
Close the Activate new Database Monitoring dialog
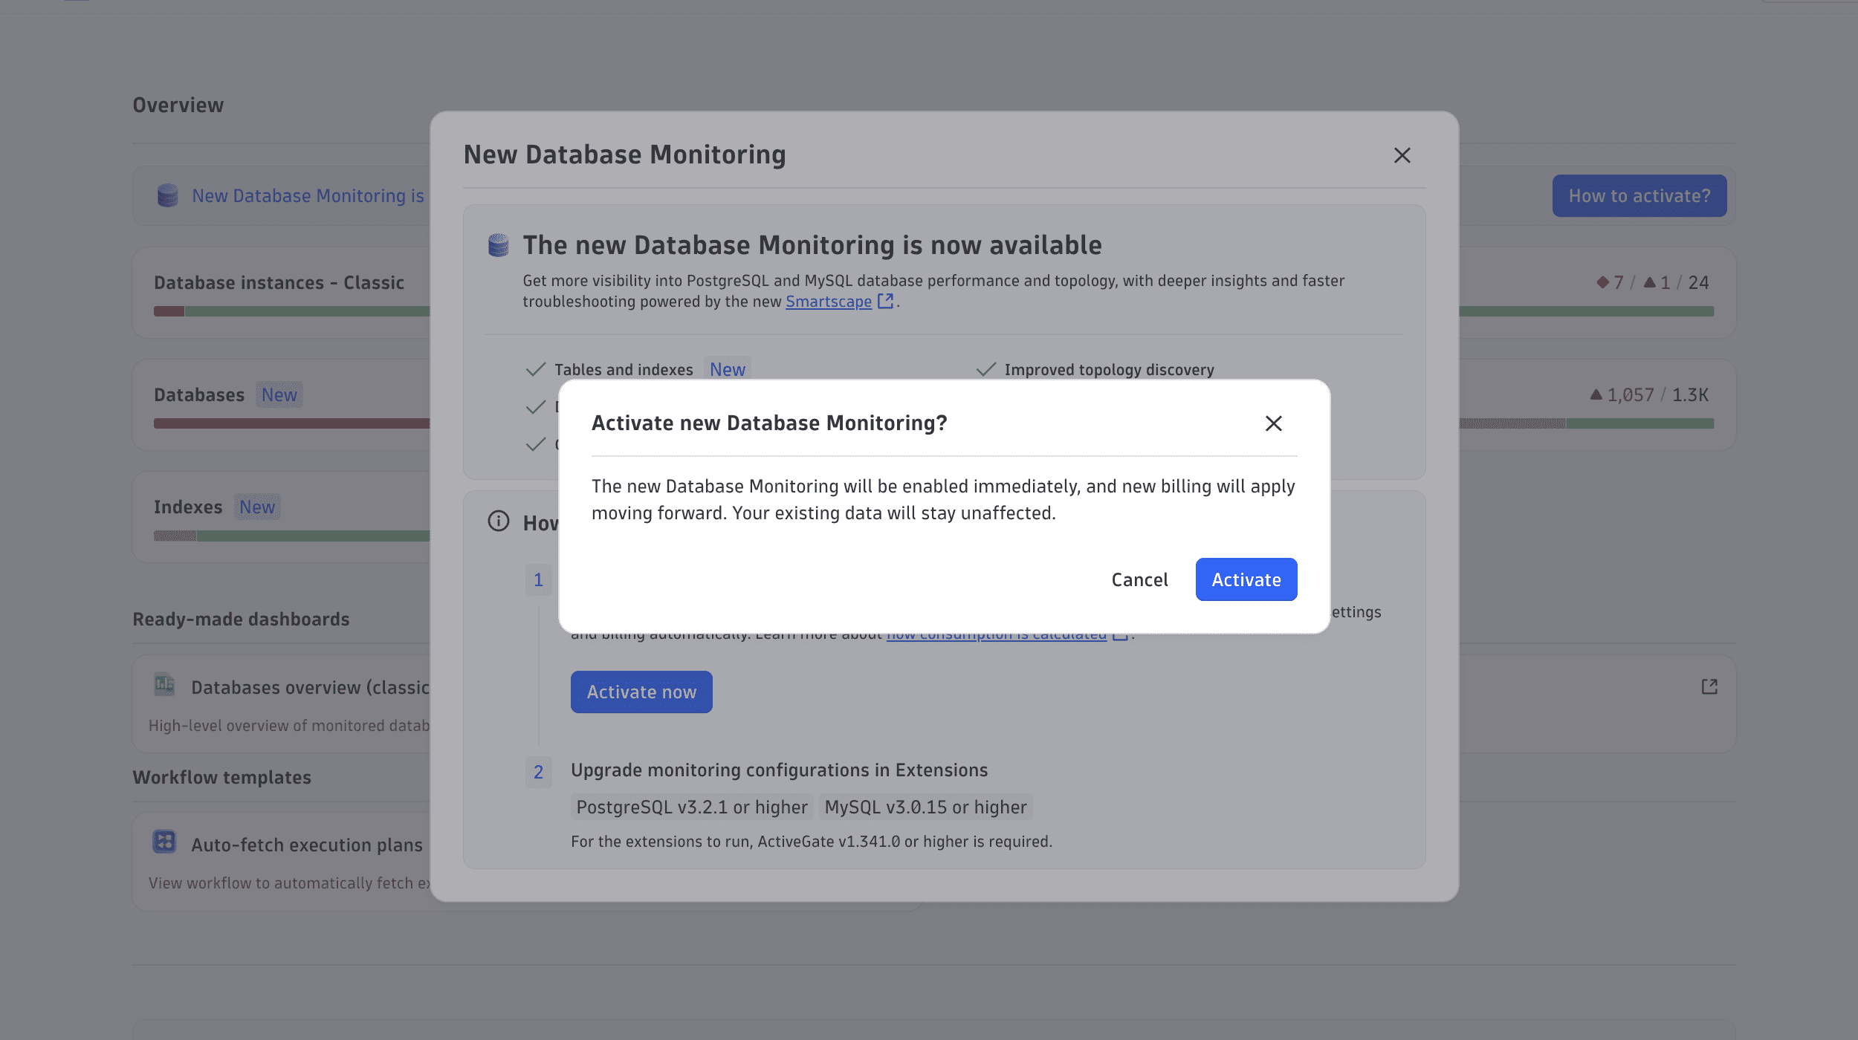coord(1274,423)
